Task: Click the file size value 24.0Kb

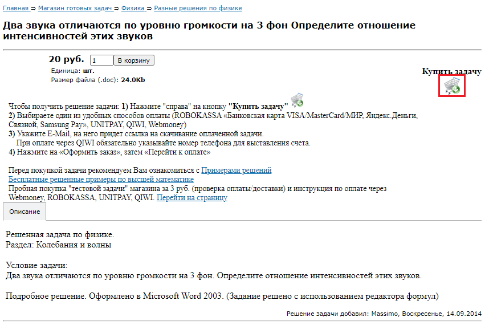Action: click(x=133, y=80)
